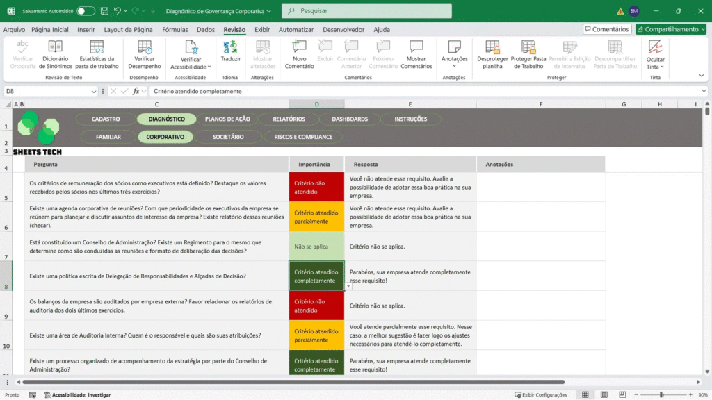Viewport: 712px width, 400px height.
Task: Click the RISCOS E COMPLIANCE button
Action: tap(303, 137)
